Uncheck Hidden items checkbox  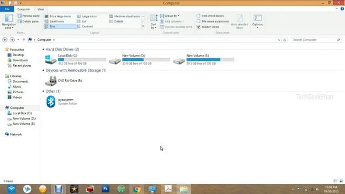click(198, 27)
